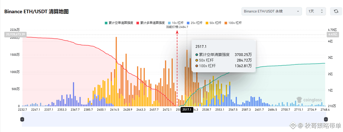Click the 2367.7 x-axis label
The height and width of the screenshot is (132, 343).
75,110
